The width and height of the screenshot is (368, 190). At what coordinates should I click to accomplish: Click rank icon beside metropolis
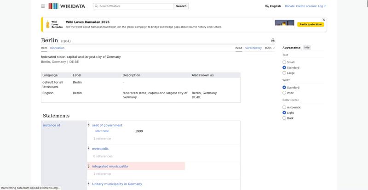[89, 148]
